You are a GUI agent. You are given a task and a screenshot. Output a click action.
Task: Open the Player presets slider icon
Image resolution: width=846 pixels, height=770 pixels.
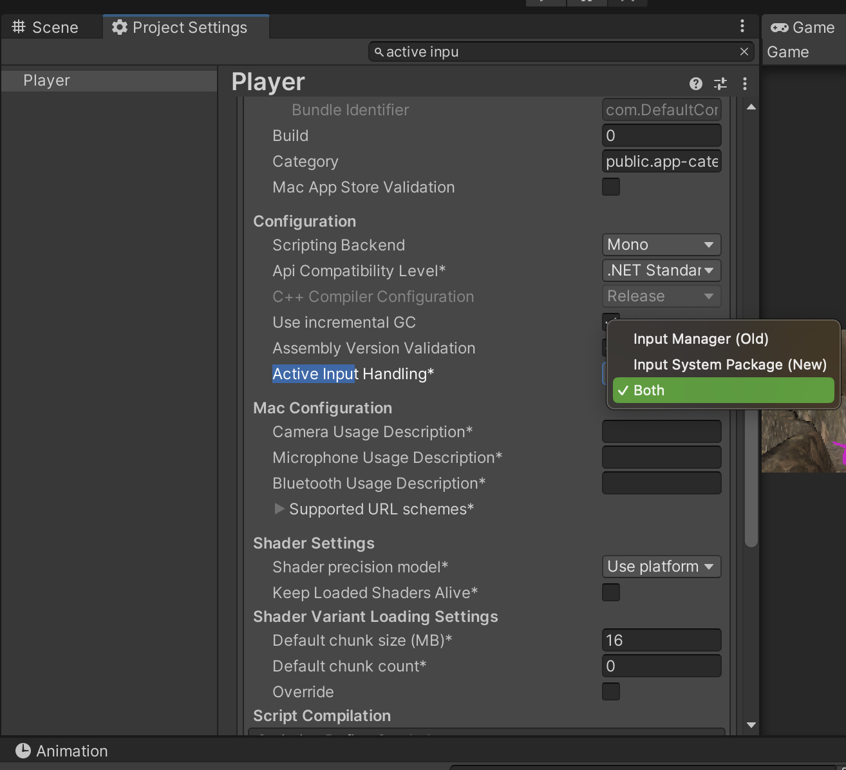720,83
